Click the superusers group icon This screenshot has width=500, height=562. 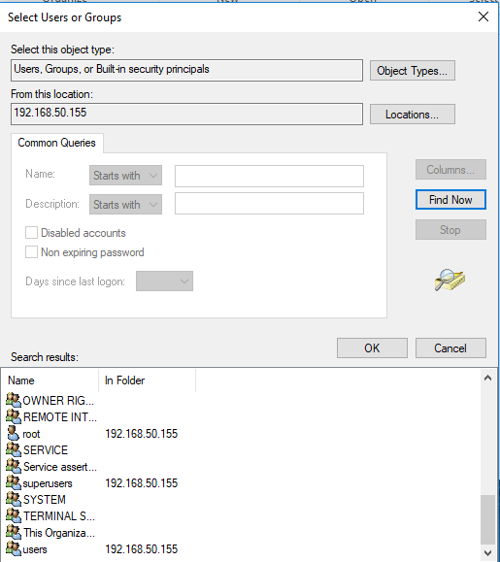tap(14, 482)
